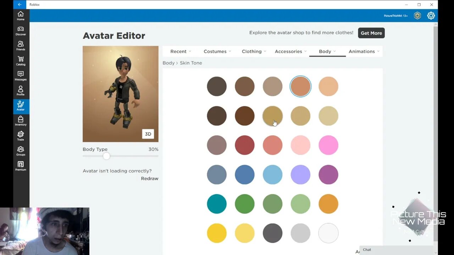Select the medium blue skin tone
The image size is (454, 255).
tap(245, 175)
